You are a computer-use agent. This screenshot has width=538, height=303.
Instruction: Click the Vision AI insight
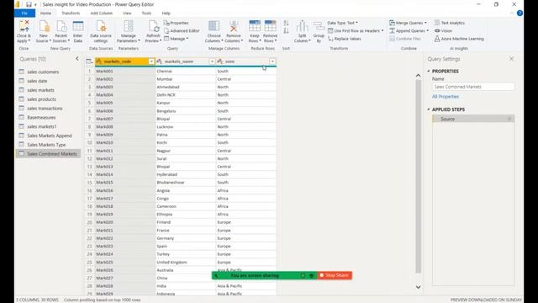click(x=443, y=30)
